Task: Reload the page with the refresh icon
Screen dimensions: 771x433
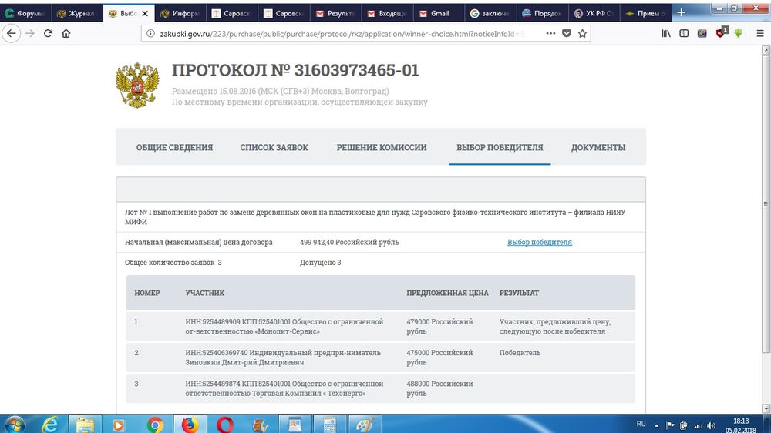Action: 48,34
